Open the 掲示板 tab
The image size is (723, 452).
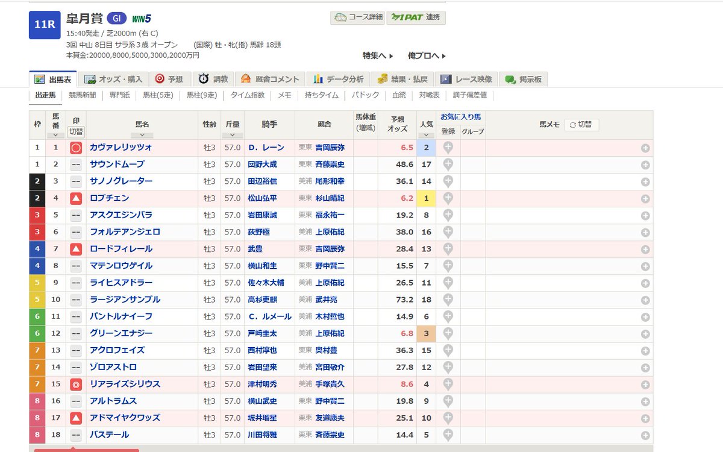(x=524, y=79)
